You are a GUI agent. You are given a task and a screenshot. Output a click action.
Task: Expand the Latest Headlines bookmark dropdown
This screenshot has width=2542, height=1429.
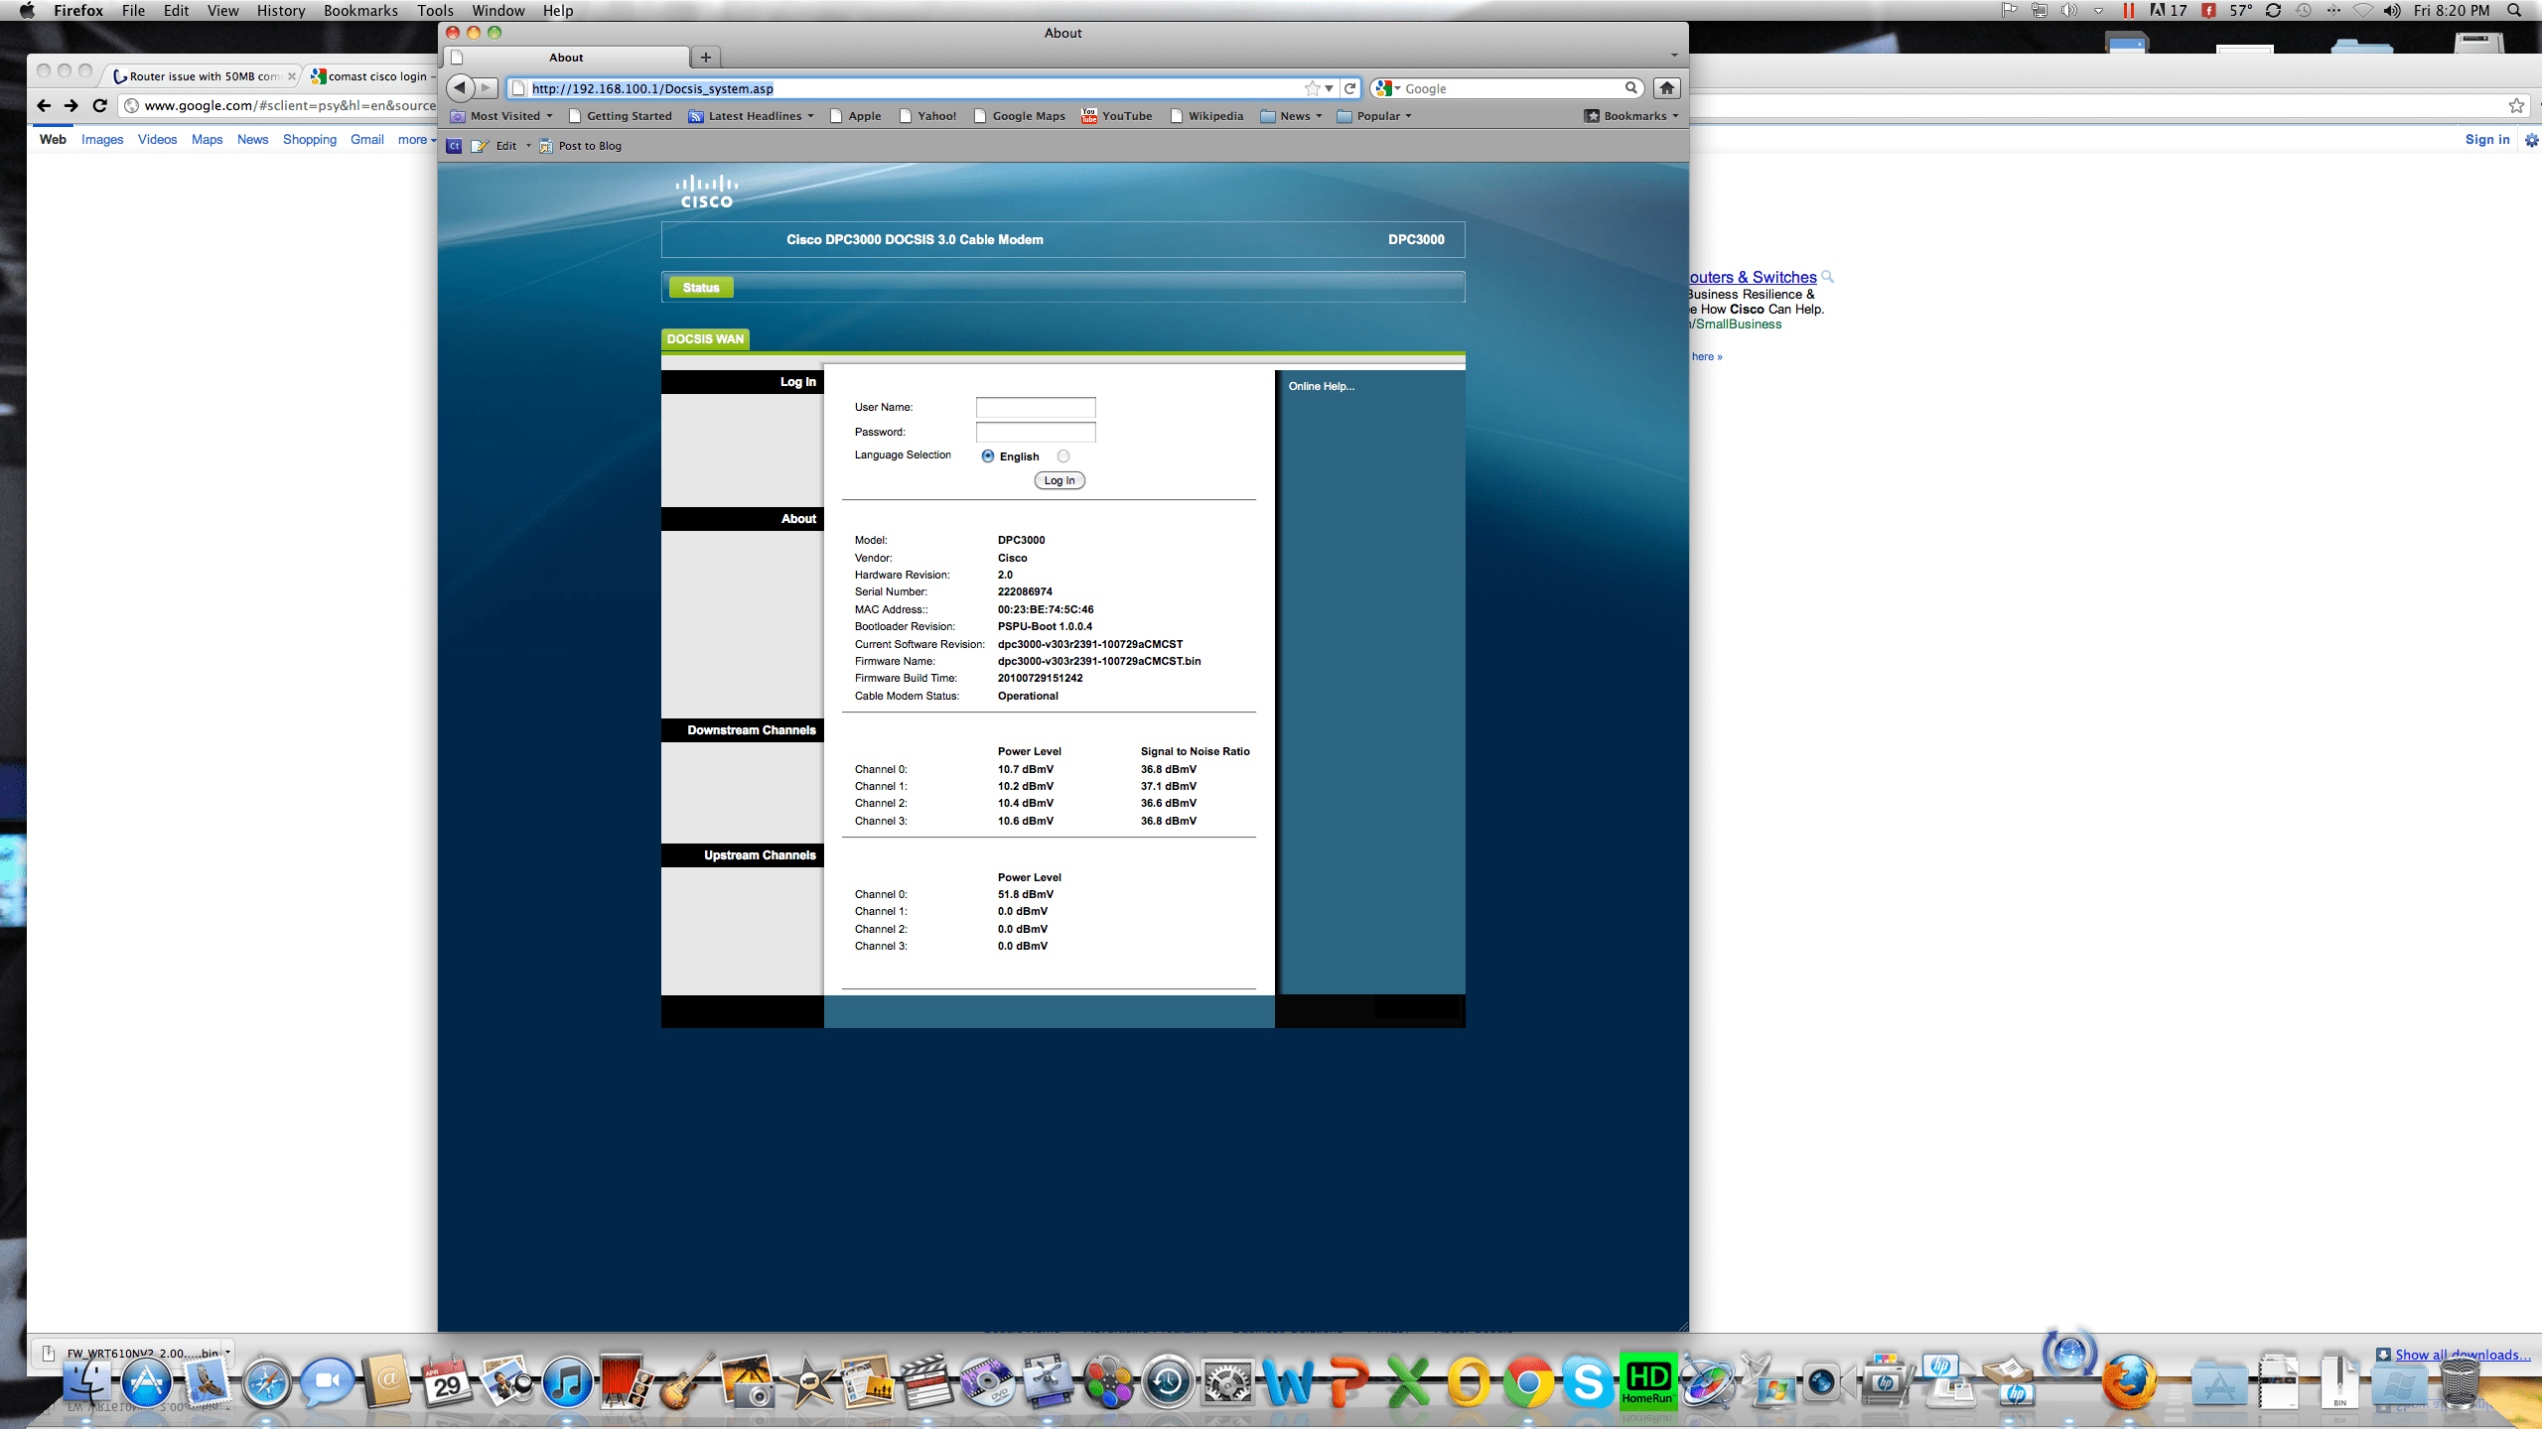click(752, 116)
